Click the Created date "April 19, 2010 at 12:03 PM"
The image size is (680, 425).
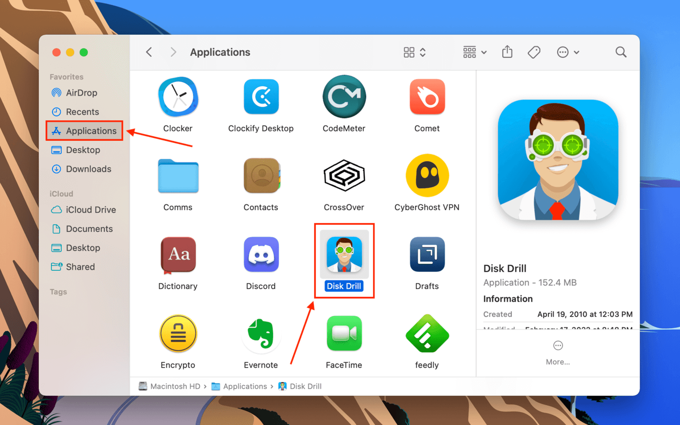tap(585, 314)
